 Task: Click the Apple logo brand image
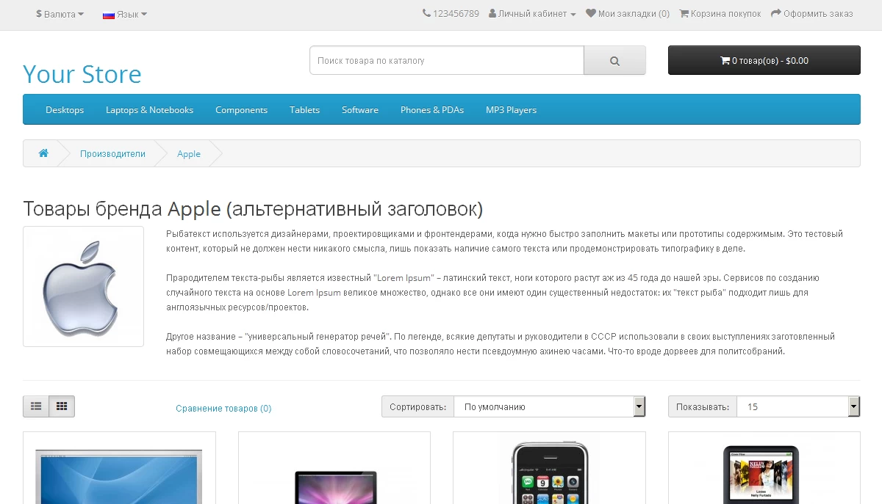83,286
